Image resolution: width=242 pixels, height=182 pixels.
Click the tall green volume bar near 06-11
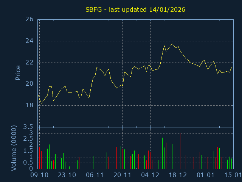[x=97, y=155]
